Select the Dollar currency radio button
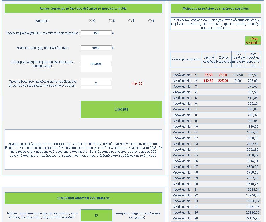Screen dimensions: 266x222 point(130,21)
